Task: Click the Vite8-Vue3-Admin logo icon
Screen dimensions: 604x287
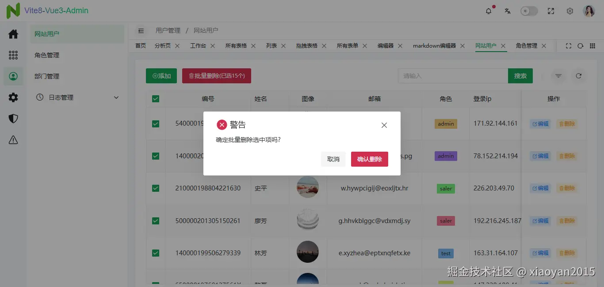Action: click(x=13, y=11)
